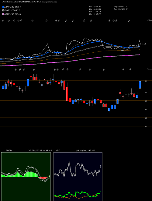Click the magenta DOW PT legend swatch
The image size is (152, 201).
coord(3,14)
